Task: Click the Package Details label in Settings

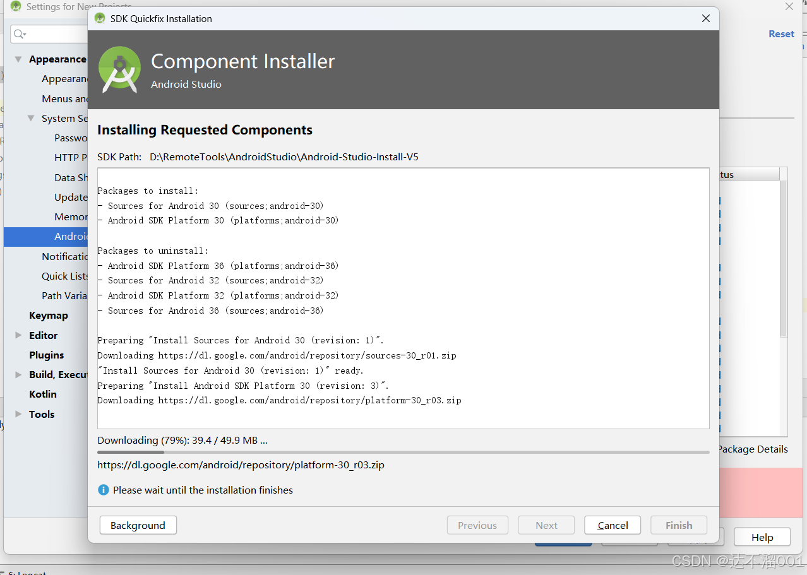Action: pos(753,449)
